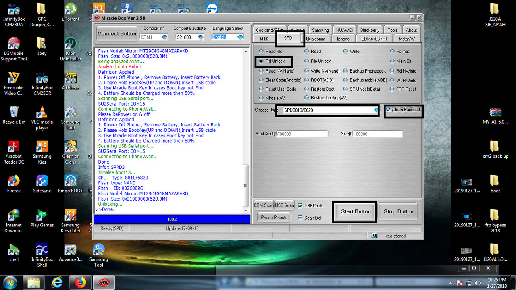Launch InfinityBox Shell shortcut
The width and height of the screenshot is (516, 290).
[x=42, y=255]
